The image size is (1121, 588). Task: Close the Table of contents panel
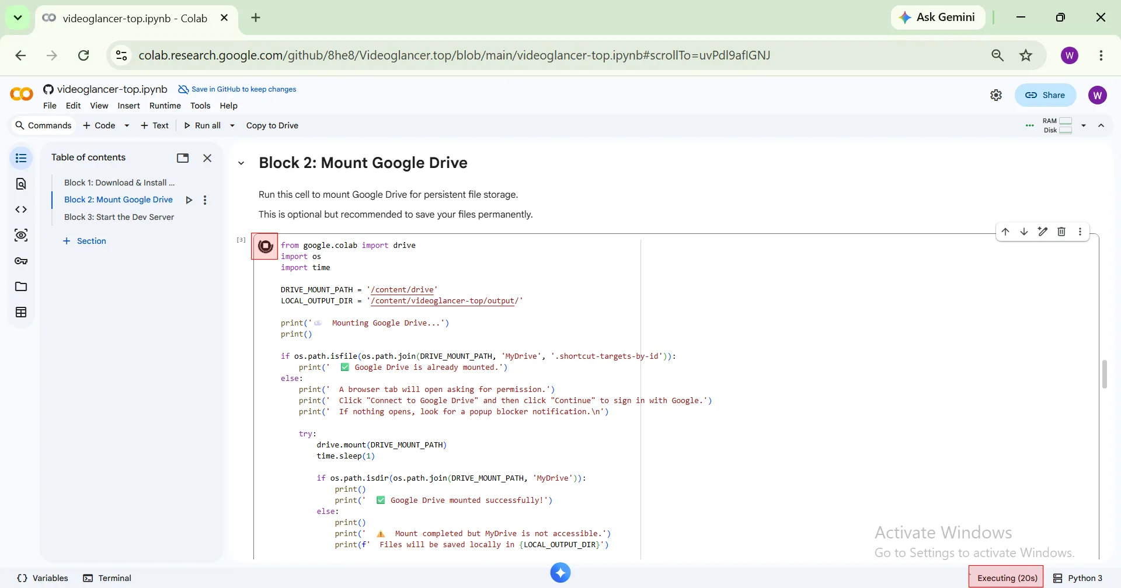pos(207,158)
